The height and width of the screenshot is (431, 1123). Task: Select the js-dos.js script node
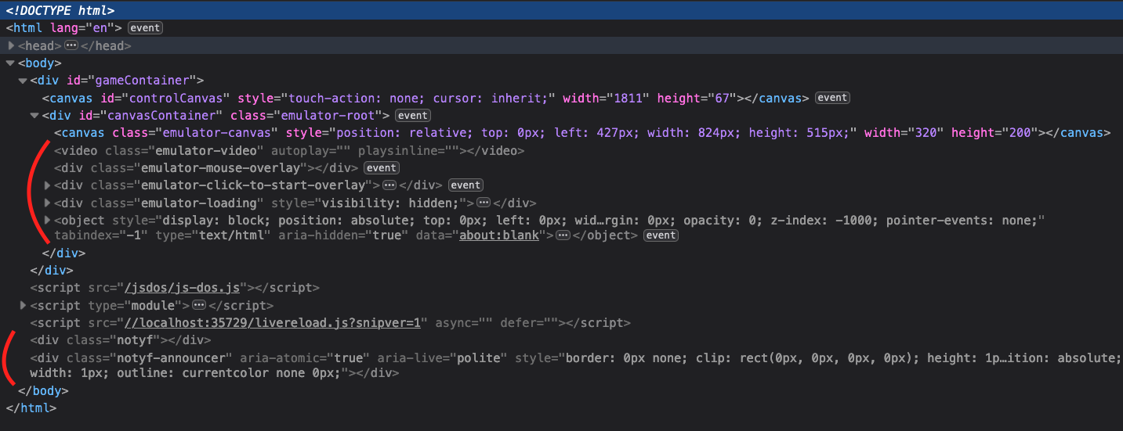[175, 289]
